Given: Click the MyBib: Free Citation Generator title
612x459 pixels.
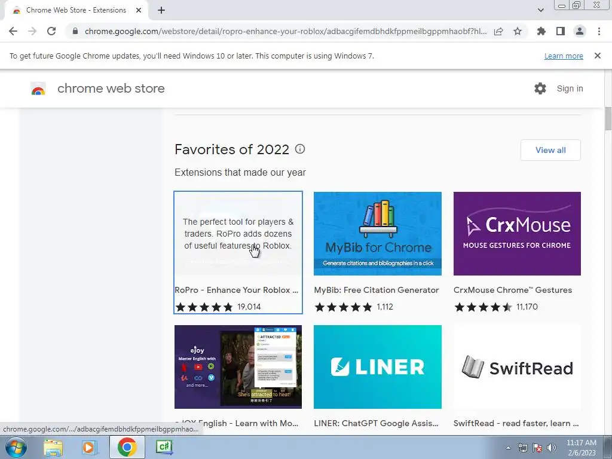Looking at the screenshot, I should pyautogui.click(x=377, y=290).
